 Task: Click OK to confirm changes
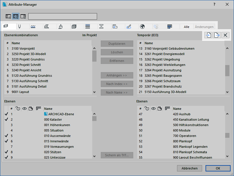click(x=218, y=168)
